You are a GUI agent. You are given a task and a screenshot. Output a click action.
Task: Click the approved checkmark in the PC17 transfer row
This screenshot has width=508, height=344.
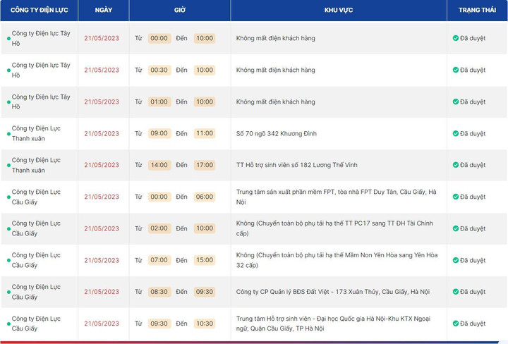(456, 229)
